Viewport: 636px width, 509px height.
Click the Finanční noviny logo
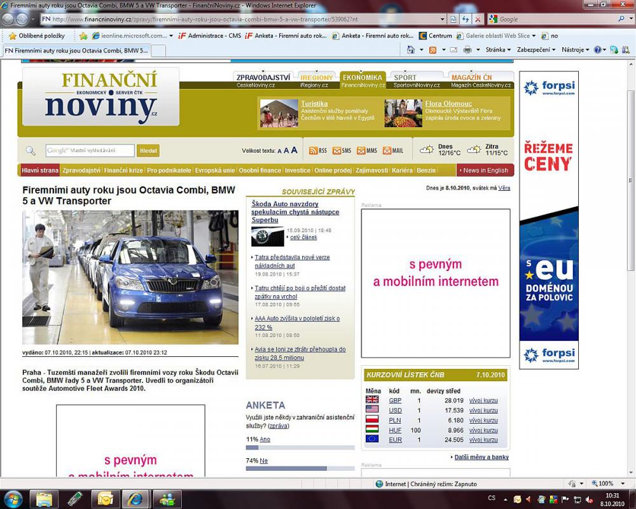(x=101, y=97)
